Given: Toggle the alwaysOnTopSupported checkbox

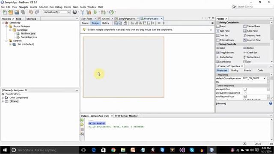Looking at the screenshot, I should (245, 93).
